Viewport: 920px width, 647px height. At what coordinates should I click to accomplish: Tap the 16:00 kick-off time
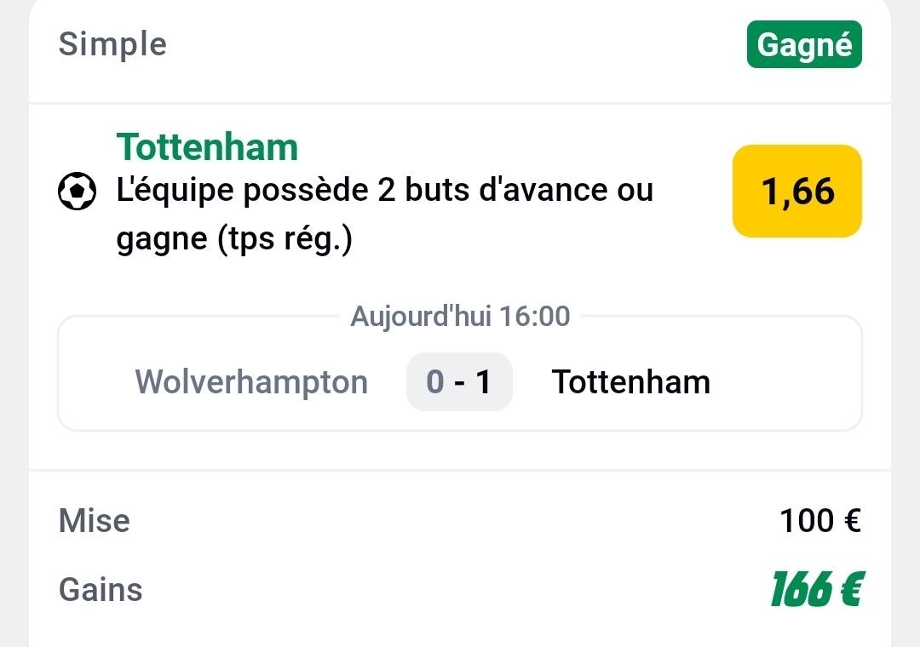pos(535,318)
